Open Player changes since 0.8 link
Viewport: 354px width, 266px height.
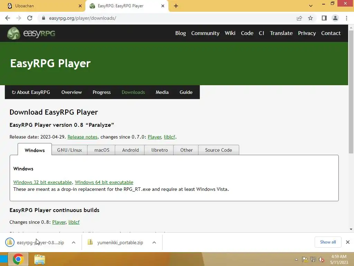point(59,222)
